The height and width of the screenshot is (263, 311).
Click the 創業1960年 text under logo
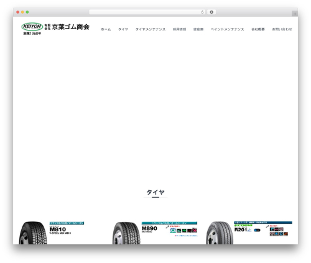pos(32,34)
